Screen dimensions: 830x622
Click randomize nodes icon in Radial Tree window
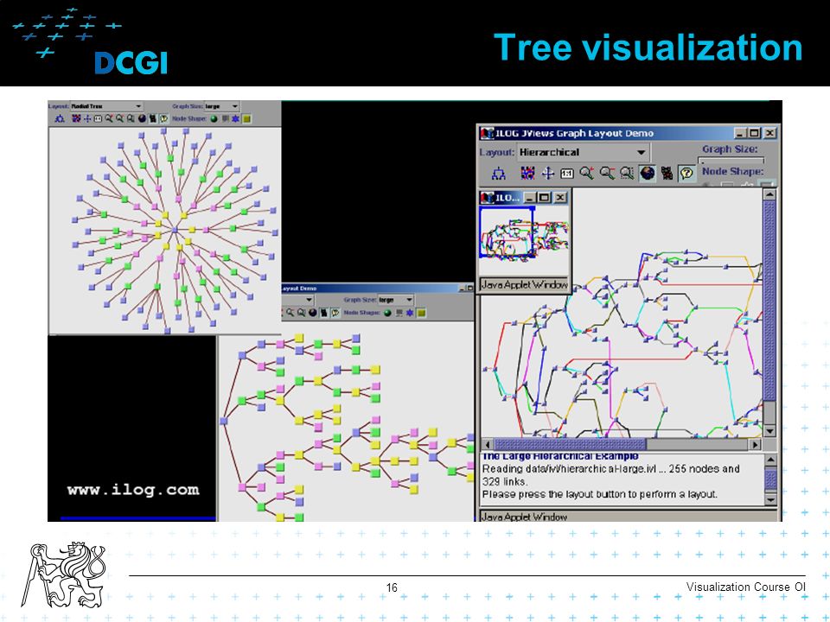pos(76,119)
